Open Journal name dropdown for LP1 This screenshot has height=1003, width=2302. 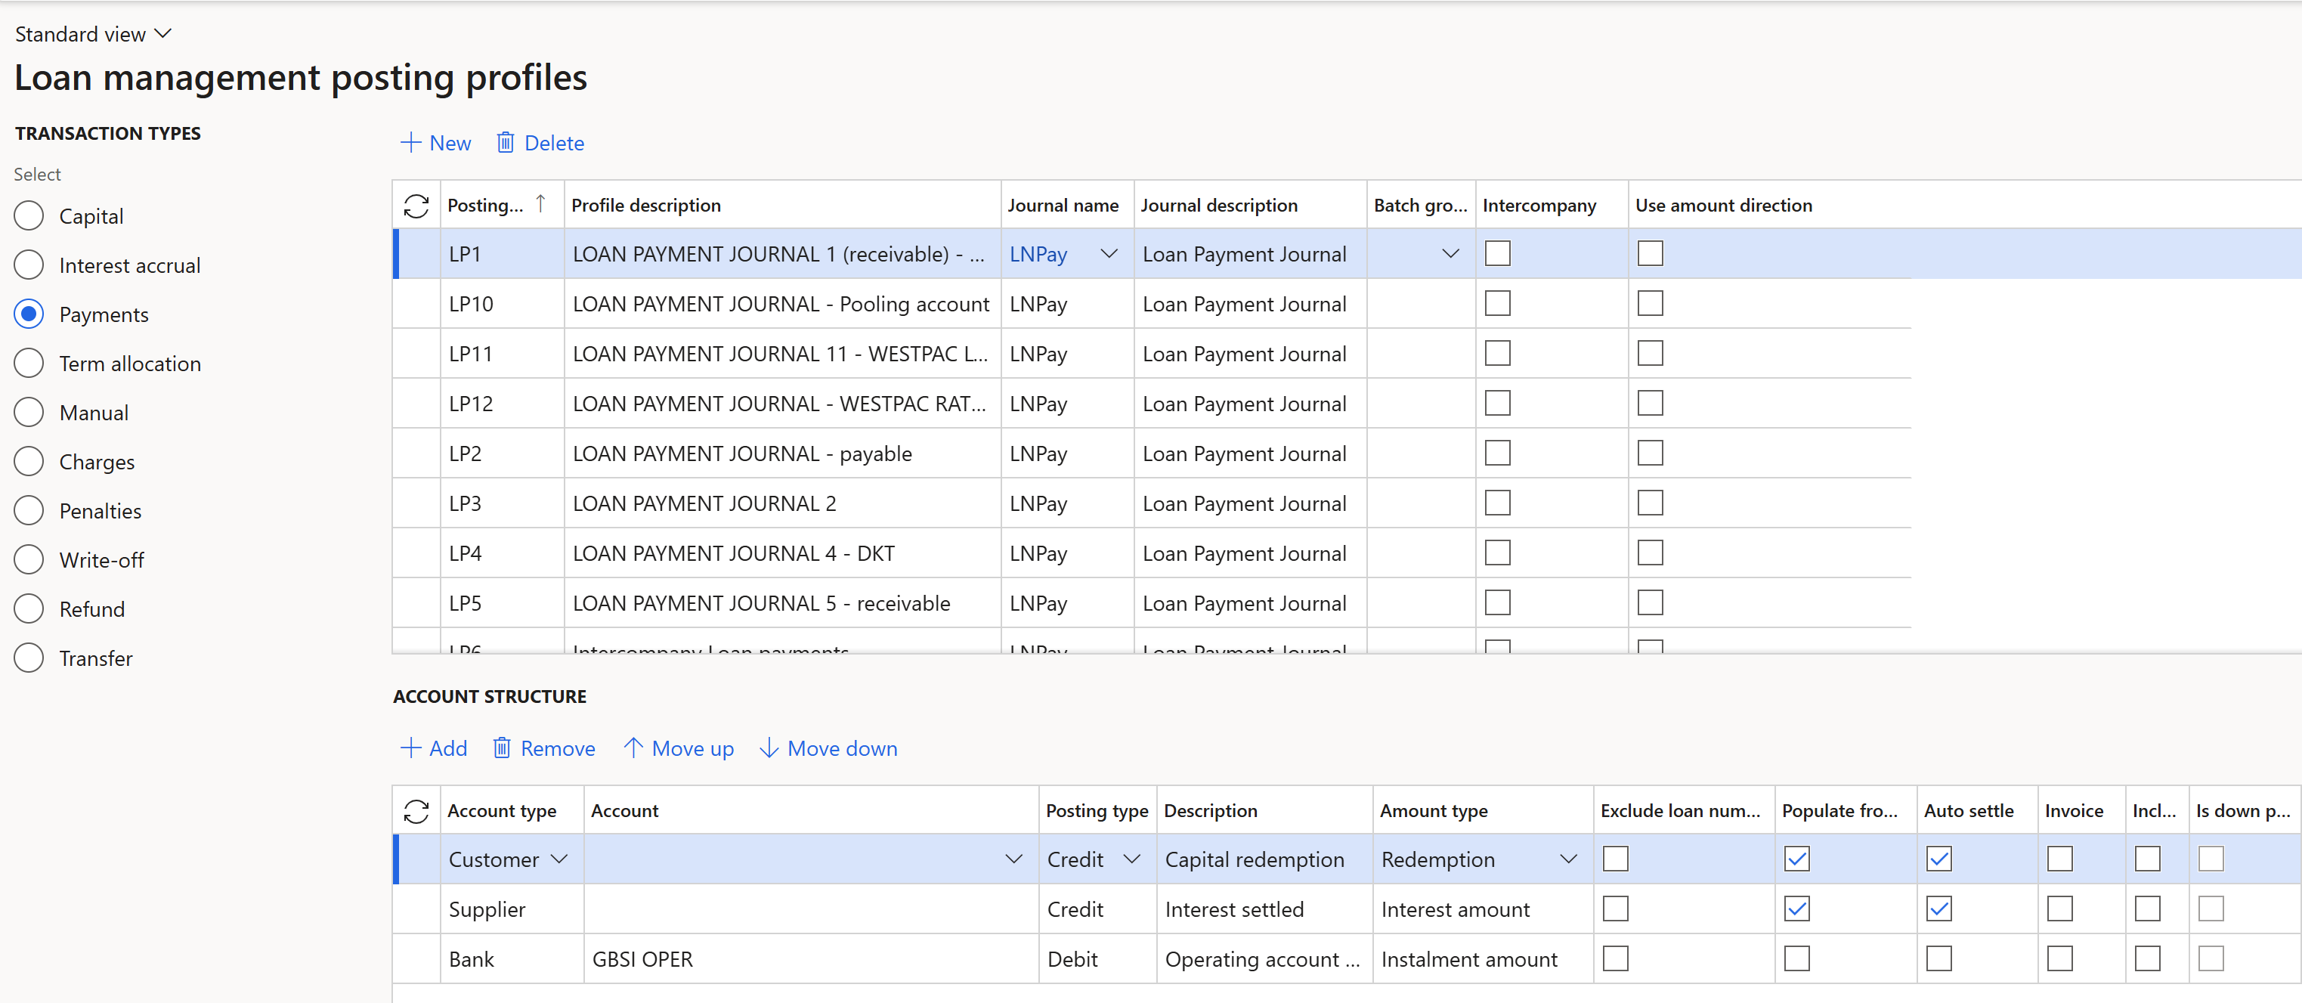pyautogui.click(x=1109, y=254)
